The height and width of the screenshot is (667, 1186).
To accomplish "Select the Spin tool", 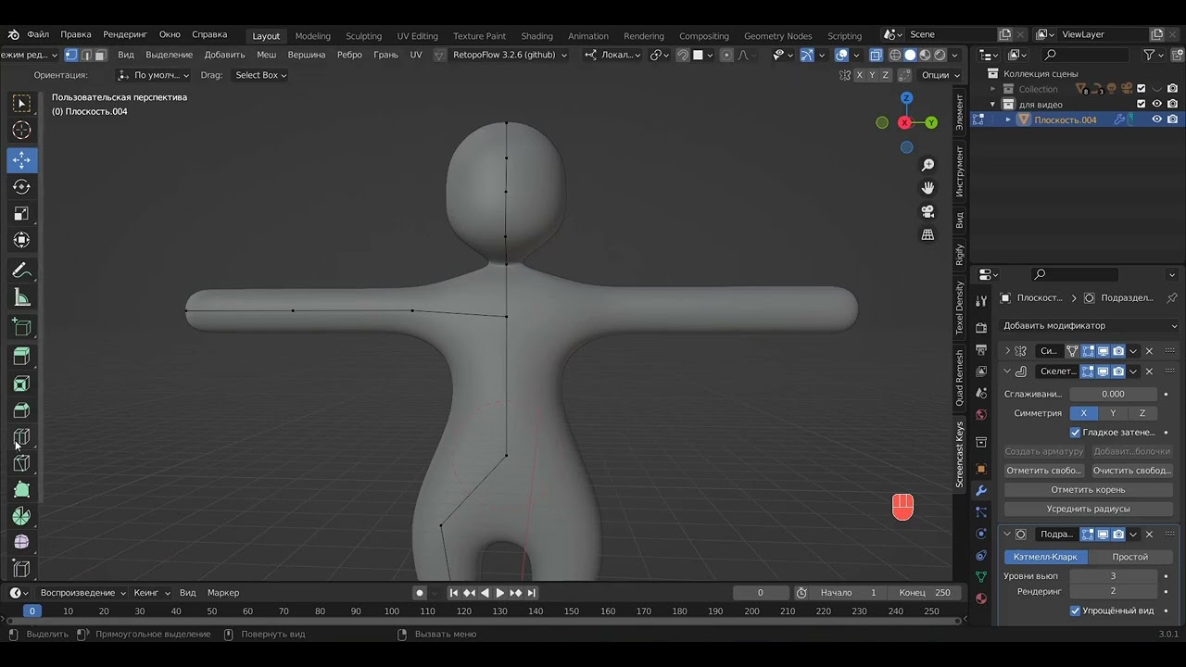I will tap(21, 516).
